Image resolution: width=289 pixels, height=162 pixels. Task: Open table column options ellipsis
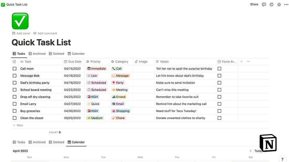tap(248, 62)
